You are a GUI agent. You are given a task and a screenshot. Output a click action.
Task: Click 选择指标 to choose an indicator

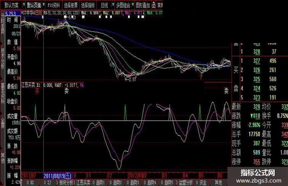pos(88,5)
